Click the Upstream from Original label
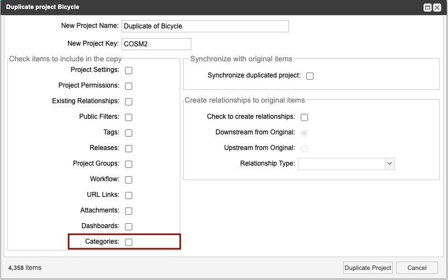The height and width of the screenshot is (280, 448). coord(259,148)
